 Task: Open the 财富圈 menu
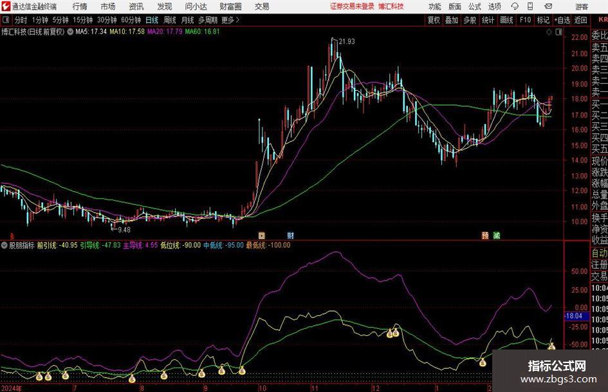click(x=230, y=6)
